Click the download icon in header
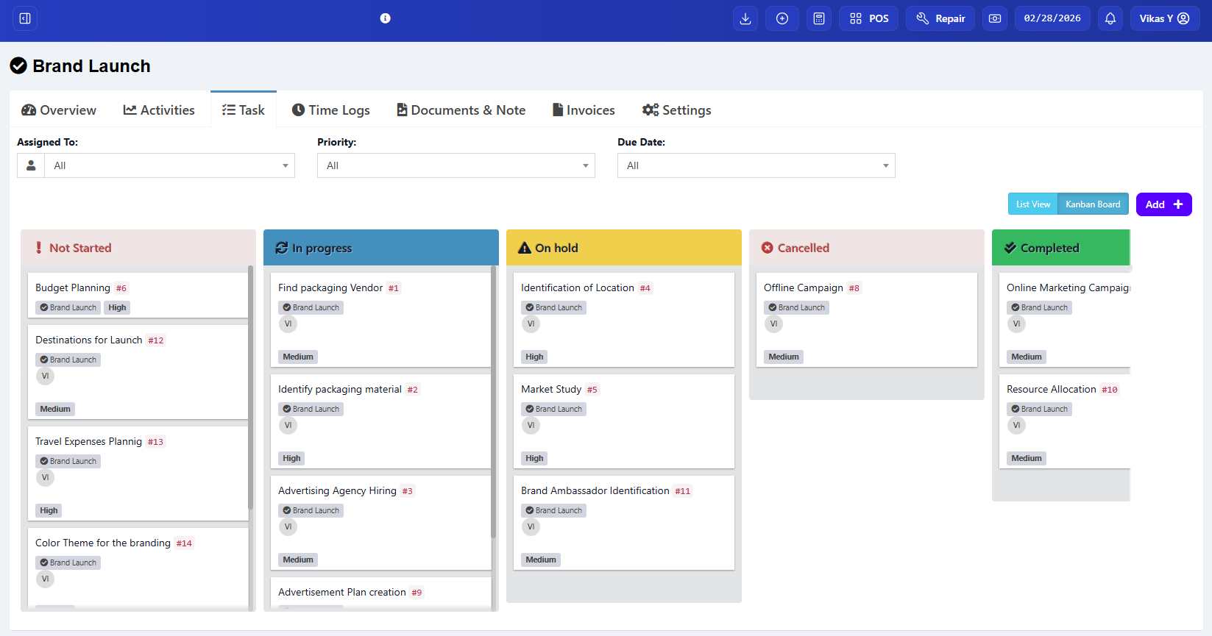Image resolution: width=1212 pixels, height=636 pixels. pos(745,18)
